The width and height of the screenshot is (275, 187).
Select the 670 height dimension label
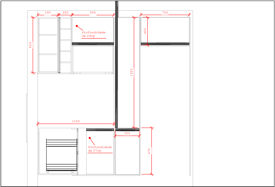coord(149,151)
